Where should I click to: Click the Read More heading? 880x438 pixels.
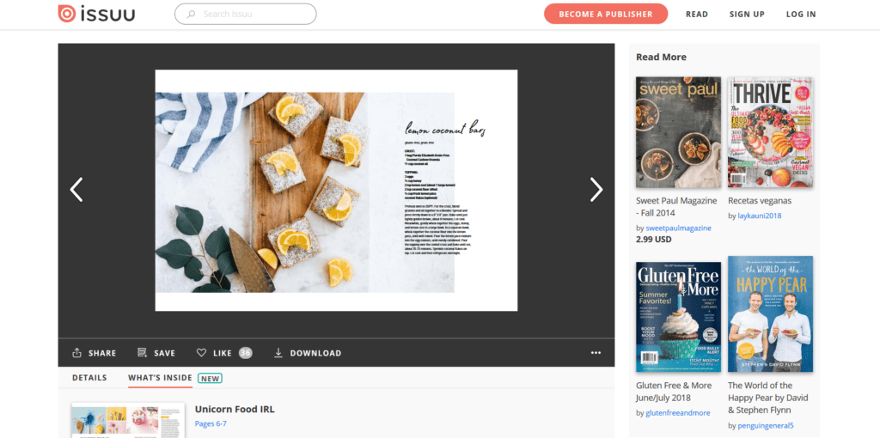[x=661, y=58]
